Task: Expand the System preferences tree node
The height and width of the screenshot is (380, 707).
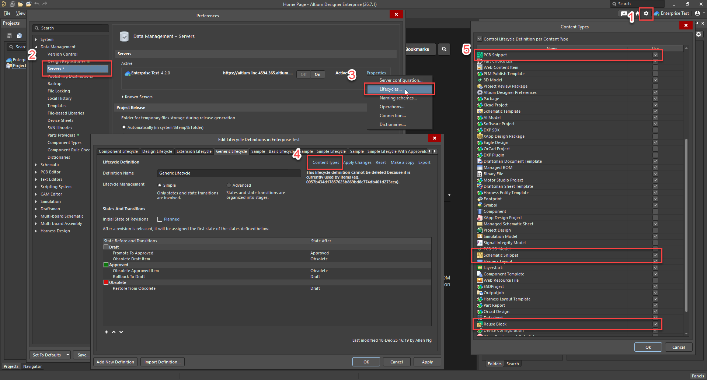Action: click(x=36, y=39)
